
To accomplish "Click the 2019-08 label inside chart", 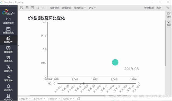I will pos(131,69).
